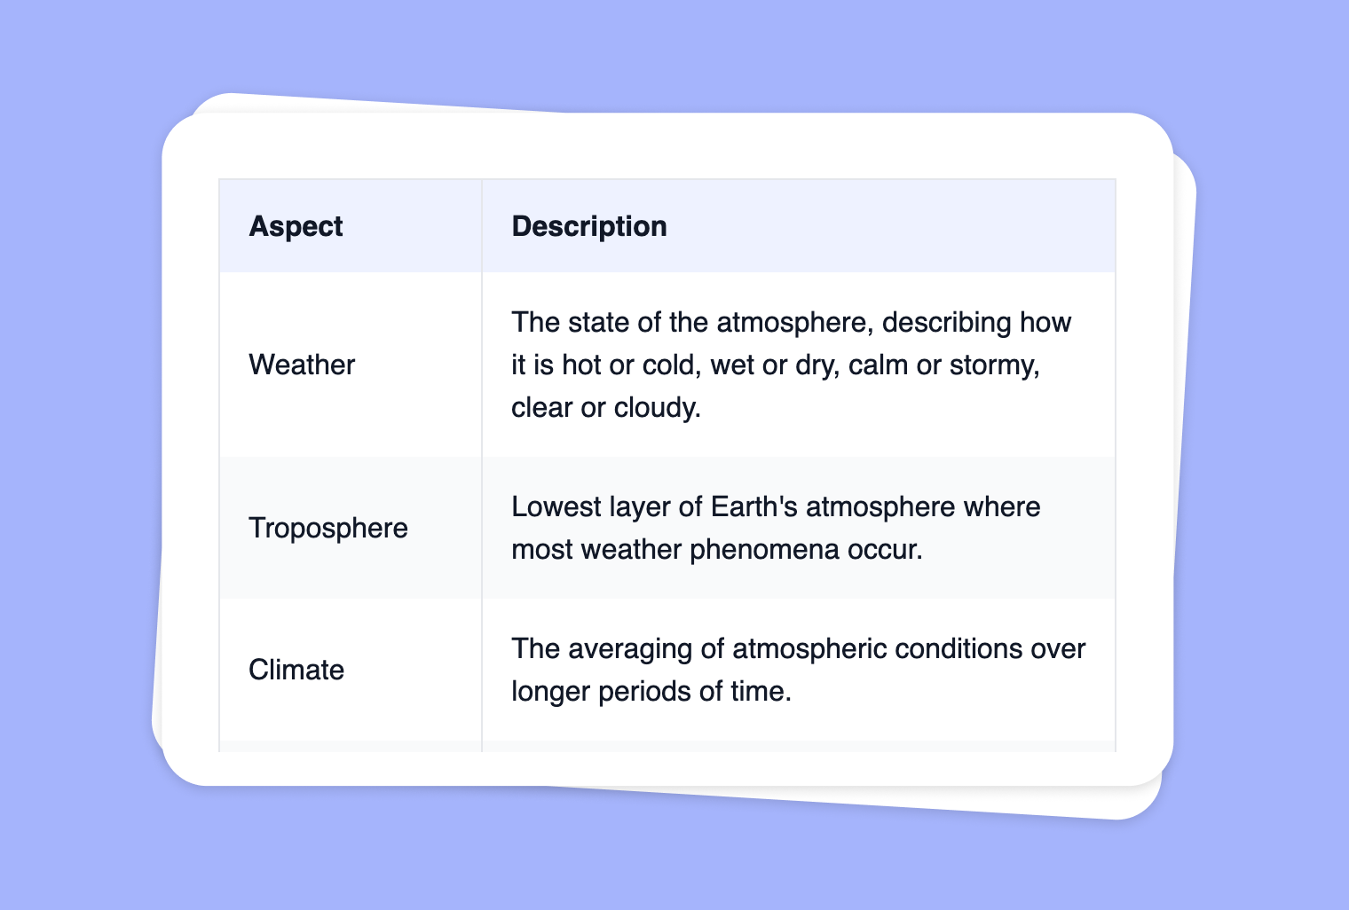Select the Weather row label

302,365
